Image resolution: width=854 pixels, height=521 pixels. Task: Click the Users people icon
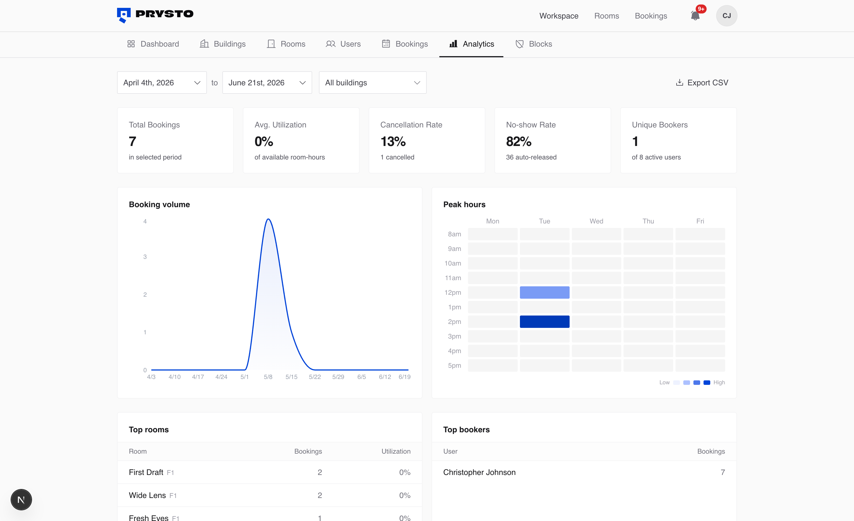[331, 44]
